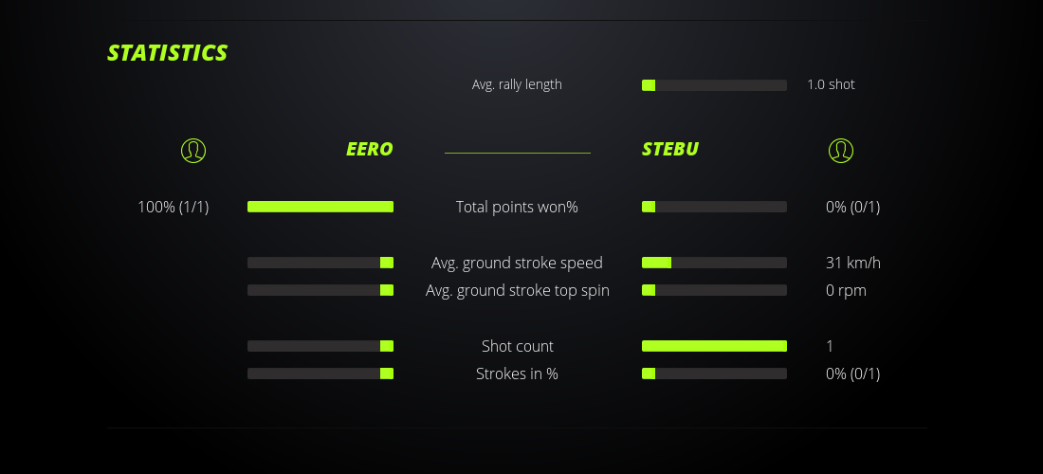Click Stebu's strokes in % bar
The height and width of the screenshot is (474, 1043).
point(714,374)
